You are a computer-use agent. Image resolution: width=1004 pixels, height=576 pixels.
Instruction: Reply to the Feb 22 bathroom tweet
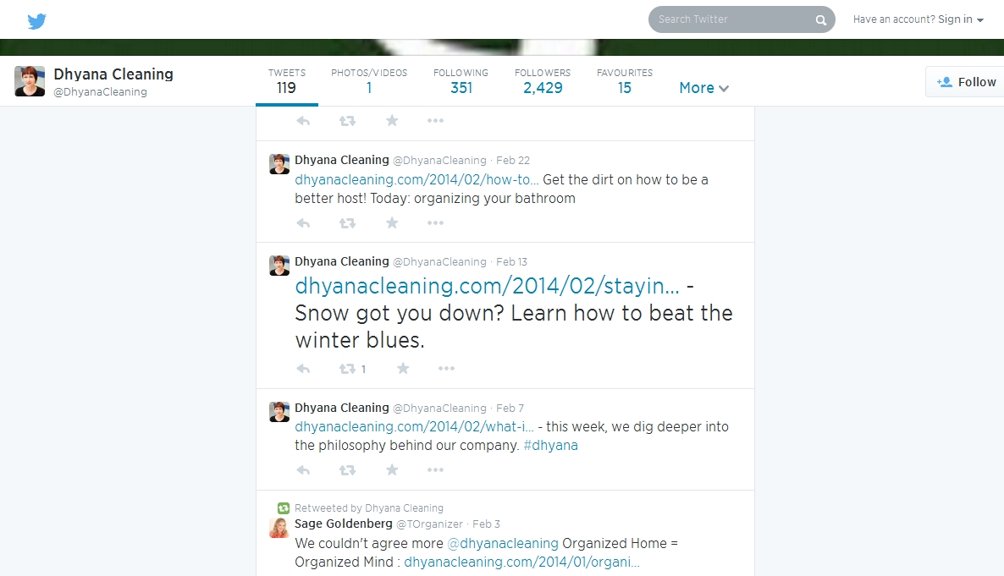pyautogui.click(x=303, y=223)
